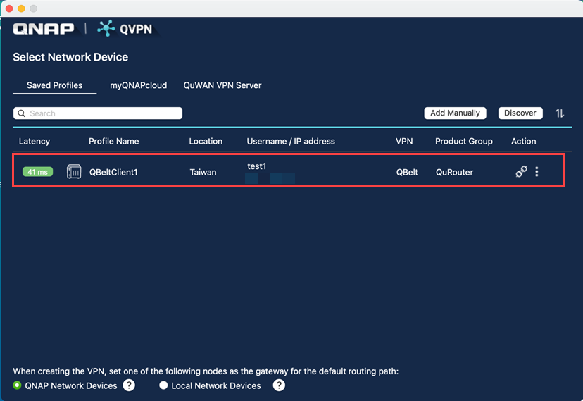Screen dimensions: 583x401
Task: Click the Product Group column header
Action: [463, 142]
